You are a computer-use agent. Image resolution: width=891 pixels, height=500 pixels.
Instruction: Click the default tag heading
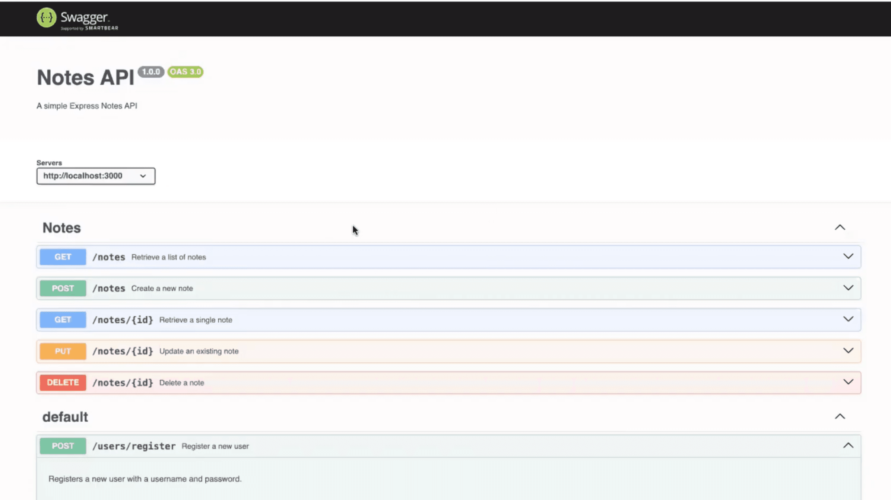click(65, 417)
